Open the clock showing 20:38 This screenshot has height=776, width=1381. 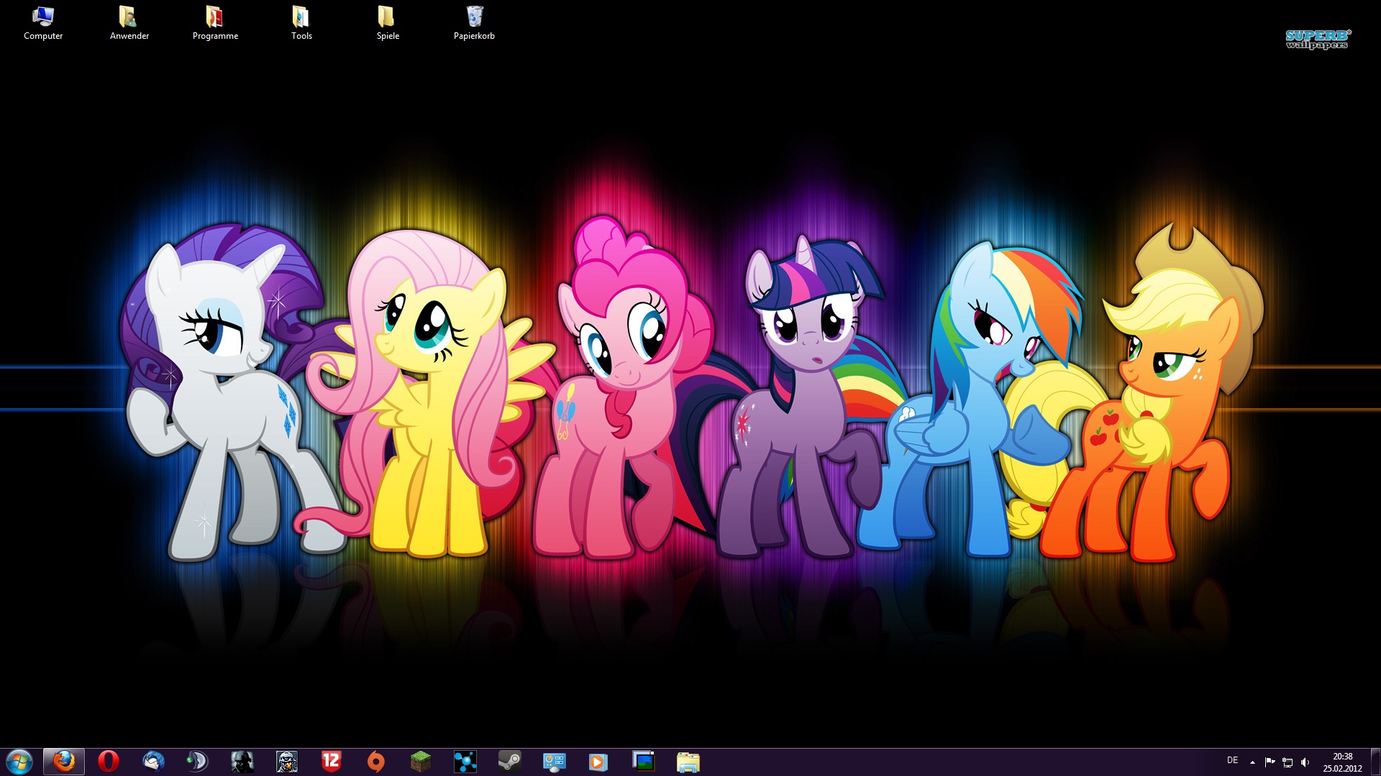1342,762
